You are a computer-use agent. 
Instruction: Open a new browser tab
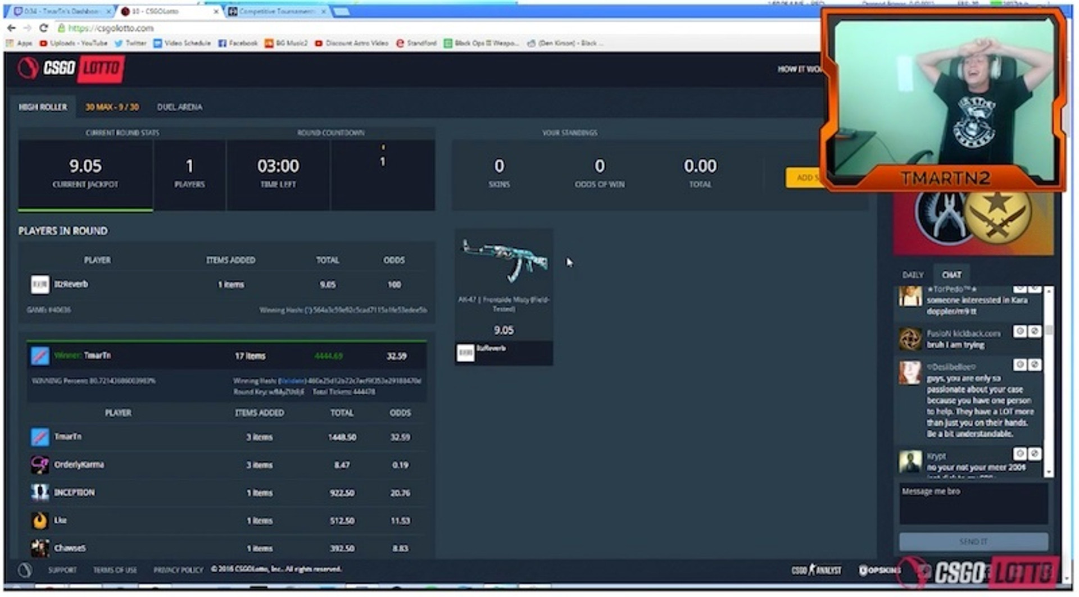point(341,11)
